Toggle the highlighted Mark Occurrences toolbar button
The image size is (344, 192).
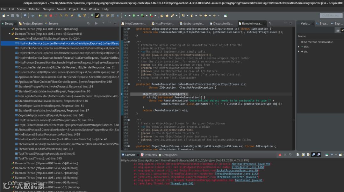coord(97,15)
